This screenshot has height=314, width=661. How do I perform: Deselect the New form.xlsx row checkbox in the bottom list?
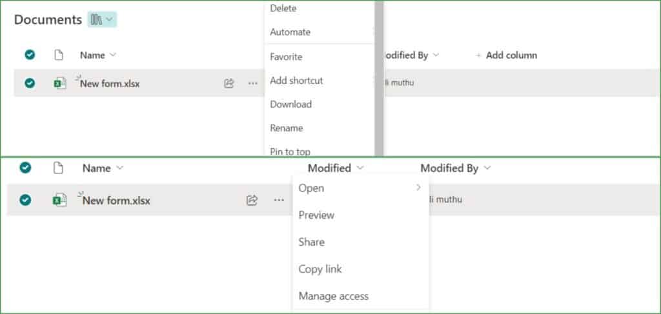point(25,200)
